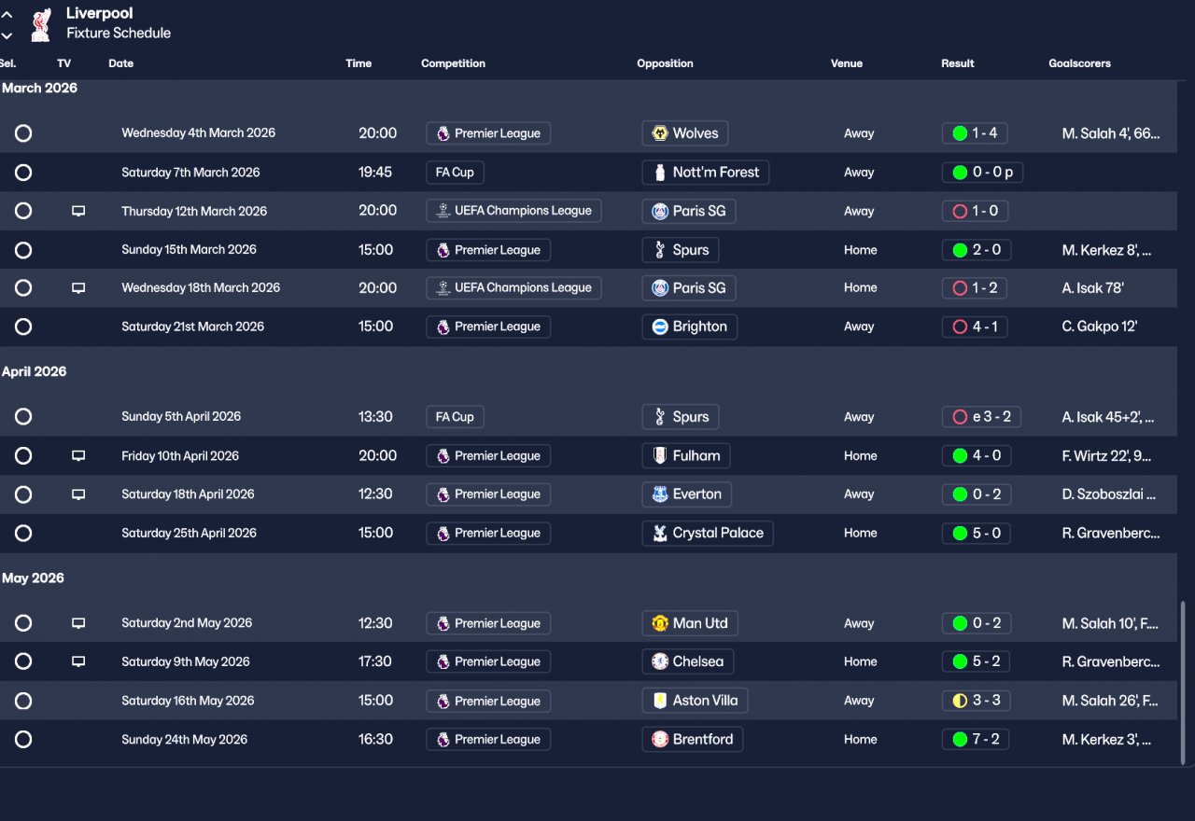The image size is (1195, 821).
Task: Click TV icon in the Fulham fixture row
Action: click(x=78, y=456)
